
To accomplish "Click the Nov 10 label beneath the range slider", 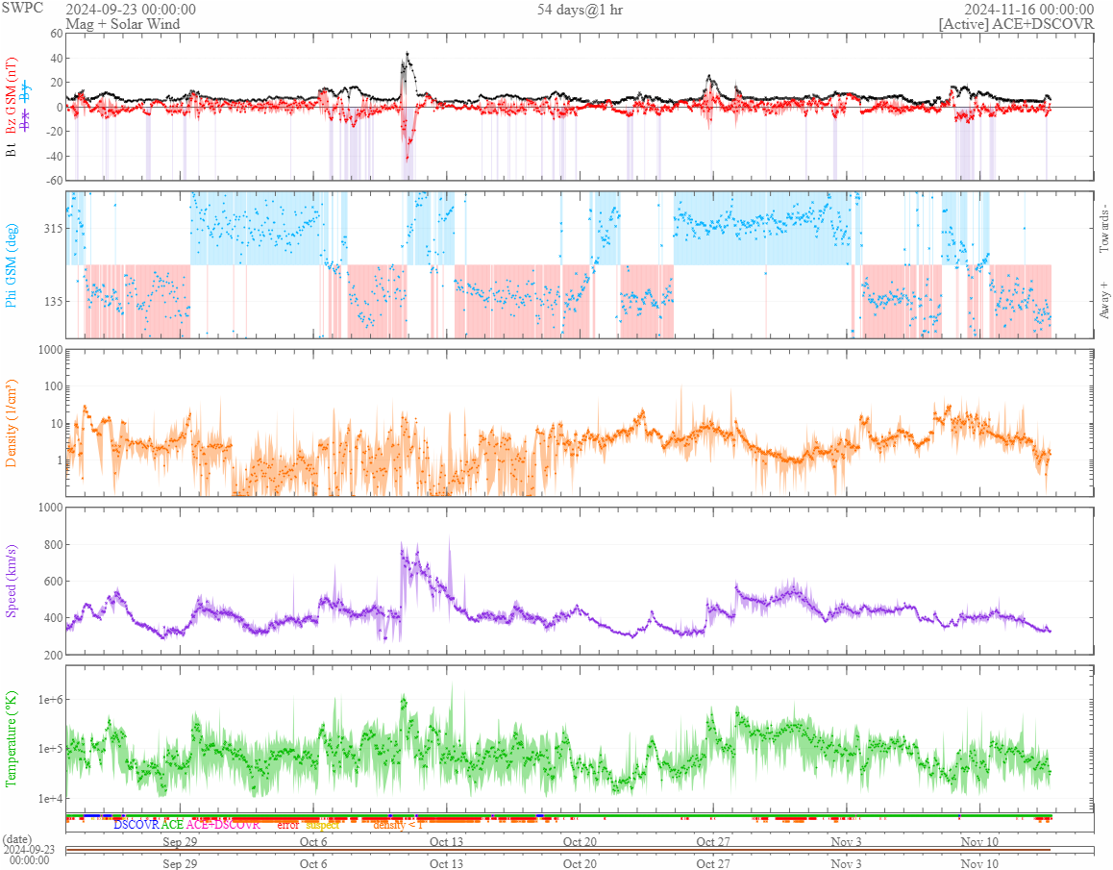I will coord(979,863).
